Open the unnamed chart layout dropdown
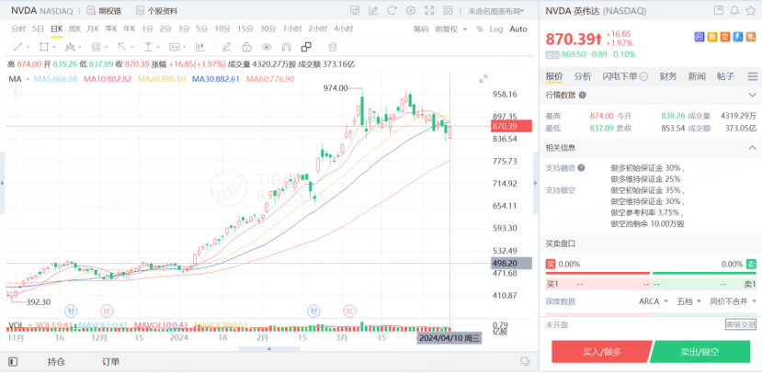This screenshot has width=762, height=374. point(495,11)
